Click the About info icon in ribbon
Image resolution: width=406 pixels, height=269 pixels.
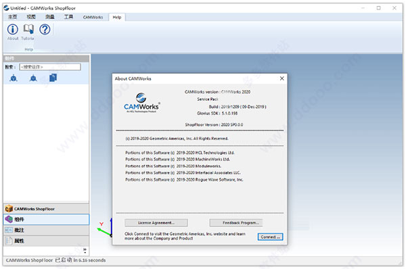pyautogui.click(x=13, y=30)
